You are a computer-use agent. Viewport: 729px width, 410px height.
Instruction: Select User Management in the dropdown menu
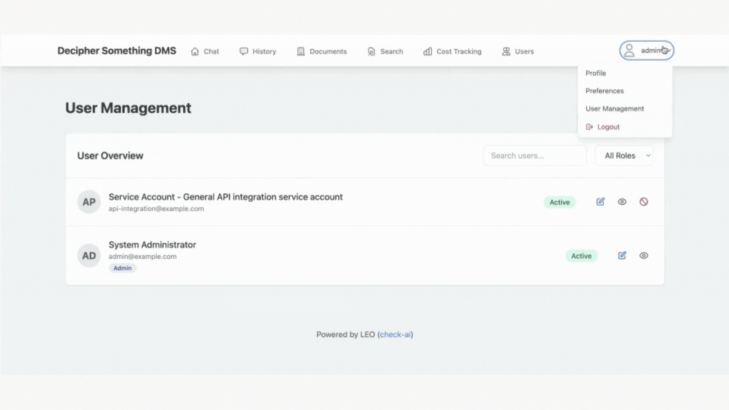click(615, 109)
